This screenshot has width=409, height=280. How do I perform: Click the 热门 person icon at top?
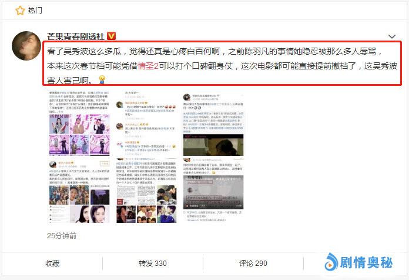19,10
